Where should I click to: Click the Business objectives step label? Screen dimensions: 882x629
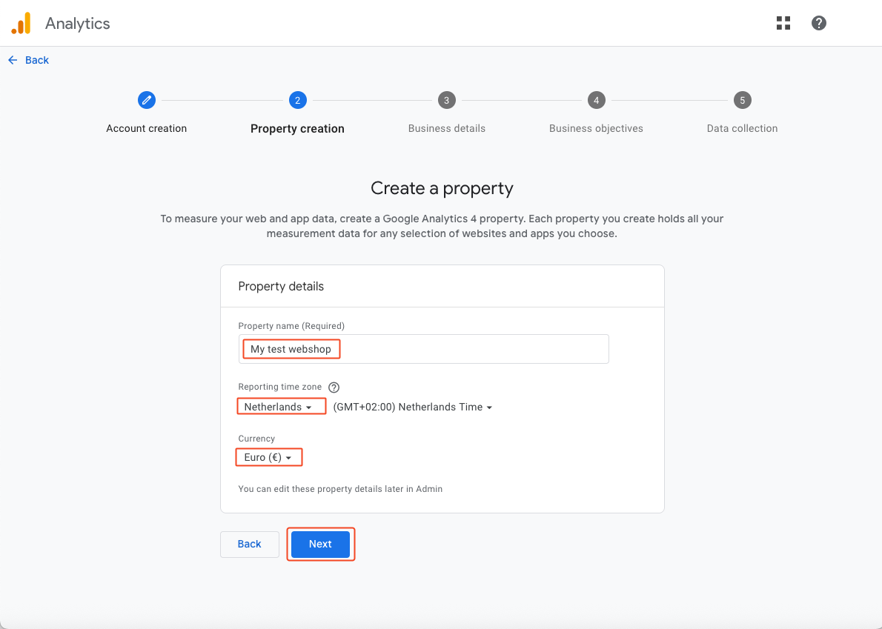596,128
